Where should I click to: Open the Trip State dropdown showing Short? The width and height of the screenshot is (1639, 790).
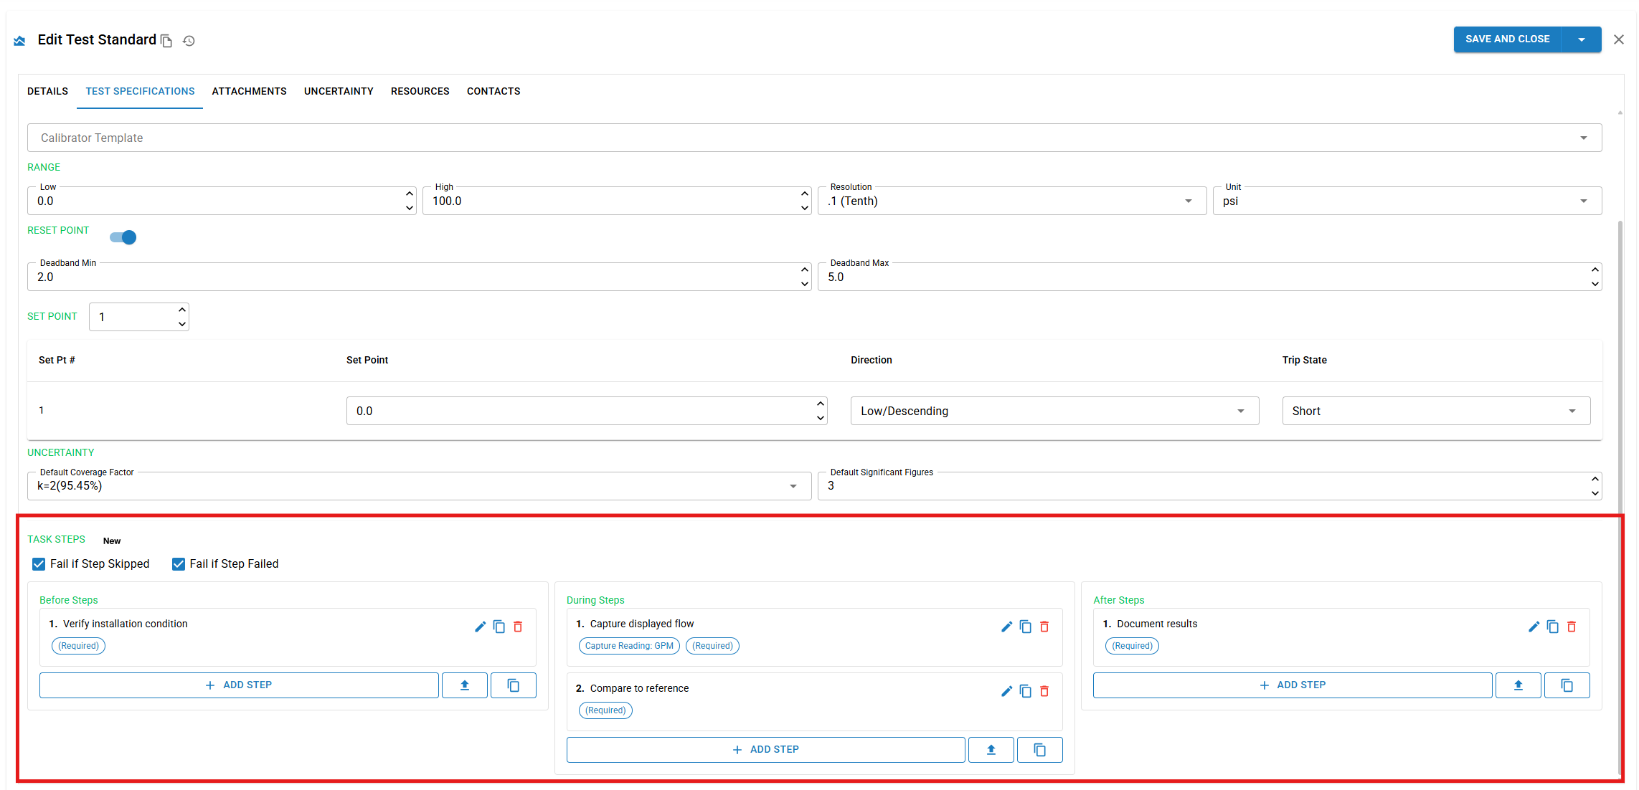coord(1436,411)
